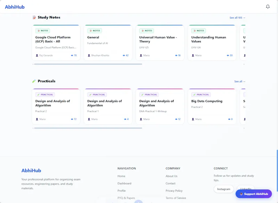Open DAA-Practical 1-Writeup card
The width and height of the screenshot is (278, 203).
pos(160,107)
